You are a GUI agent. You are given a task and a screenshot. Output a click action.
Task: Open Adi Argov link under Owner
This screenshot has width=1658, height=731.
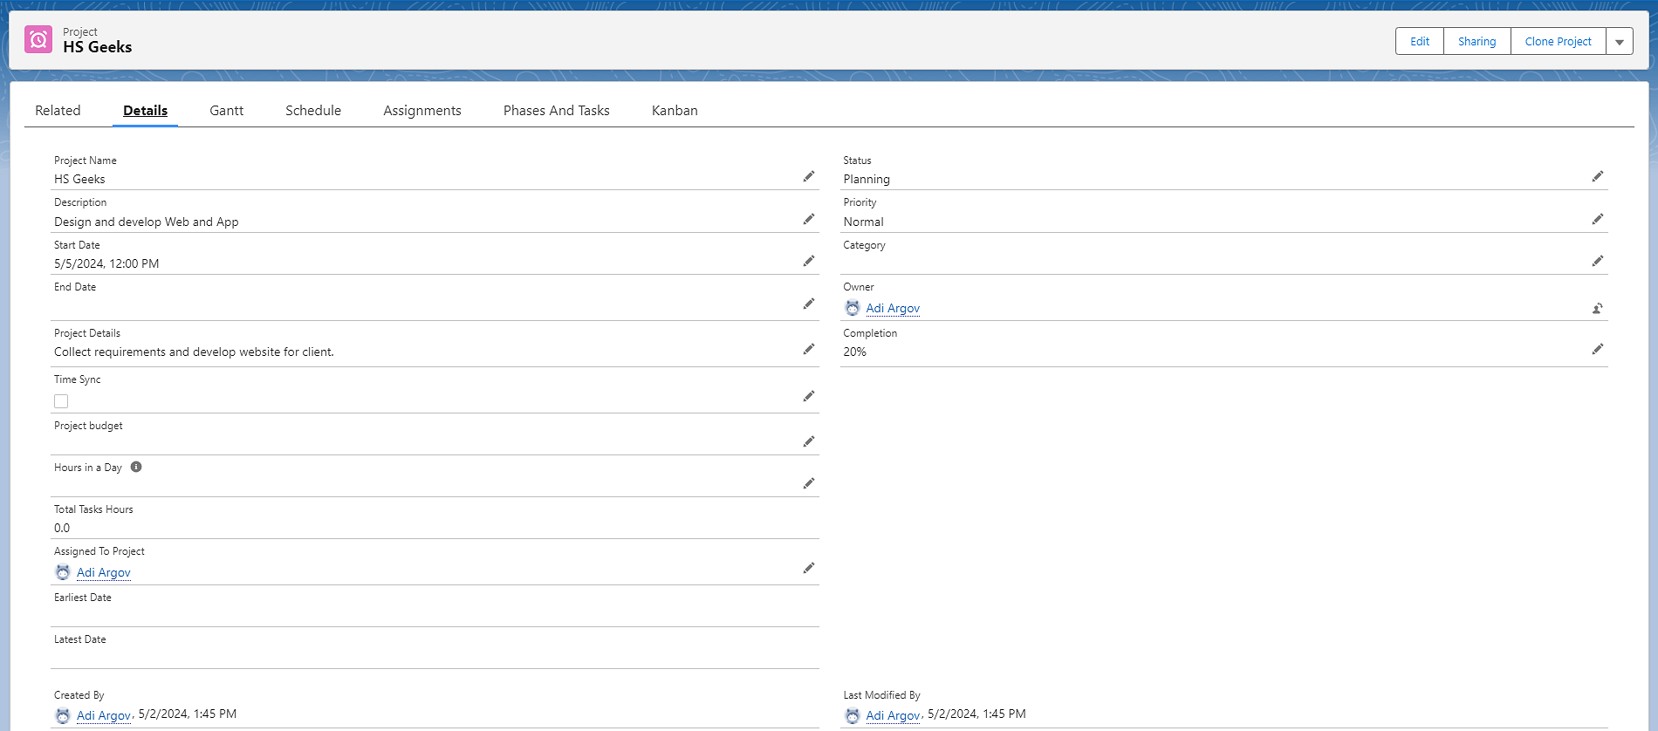[x=892, y=309]
